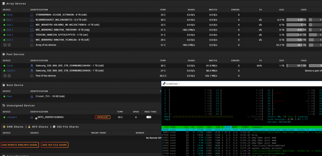The height and width of the screenshot is (156, 322).
Task: Click the Pool Devices header icon
Action: 4,54
